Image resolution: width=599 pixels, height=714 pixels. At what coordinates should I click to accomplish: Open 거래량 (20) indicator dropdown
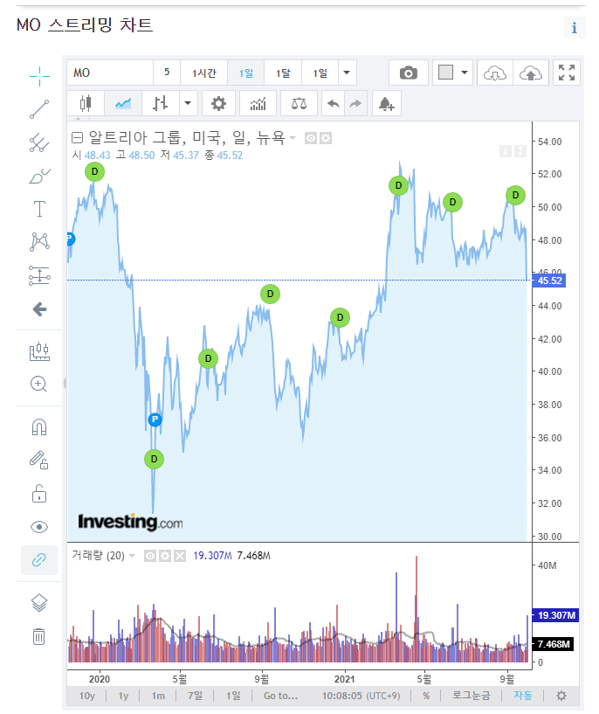[x=132, y=556]
